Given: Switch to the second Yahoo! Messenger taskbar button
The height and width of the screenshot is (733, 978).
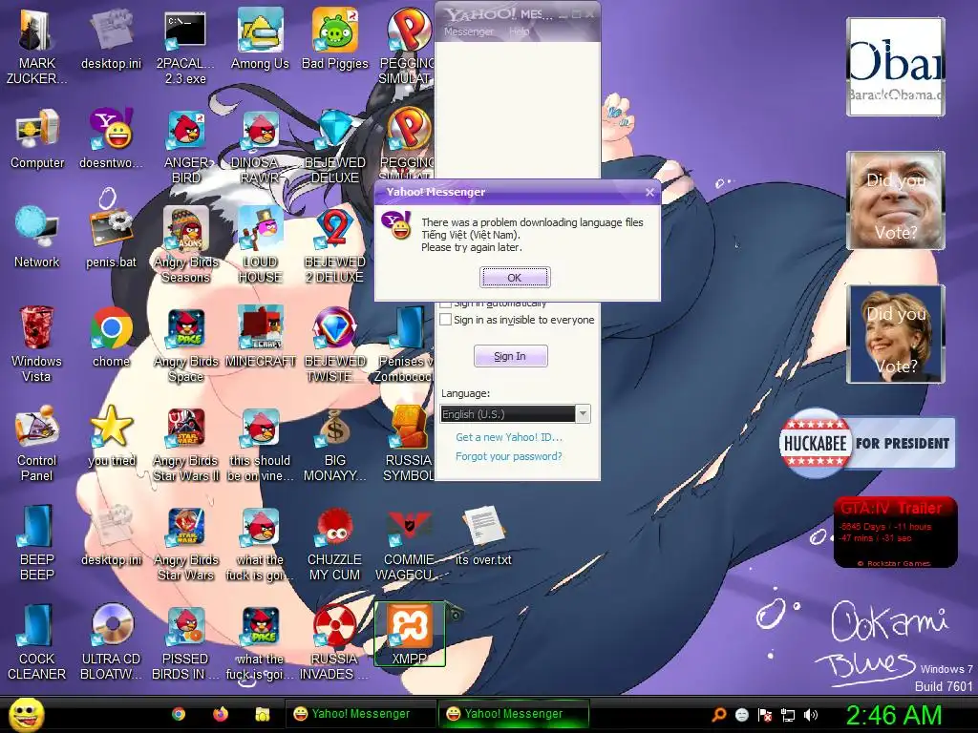Looking at the screenshot, I should click(x=513, y=714).
